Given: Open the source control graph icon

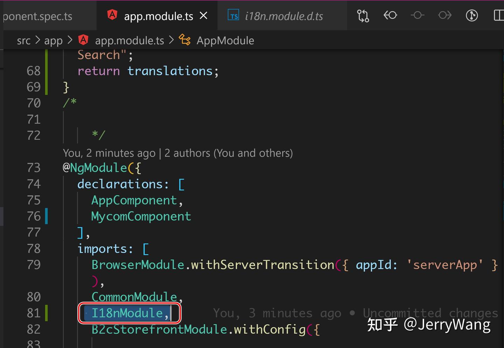Looking at the screenshot, I should point(472,15).
